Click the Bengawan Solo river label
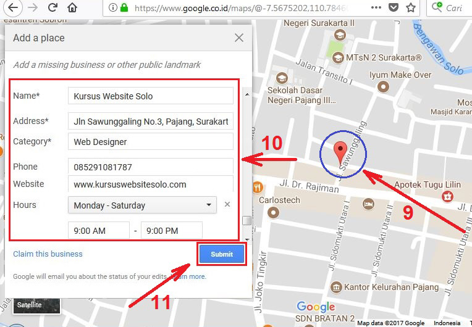The width and height of the screenshot is (472, 327). click(438, 48)
